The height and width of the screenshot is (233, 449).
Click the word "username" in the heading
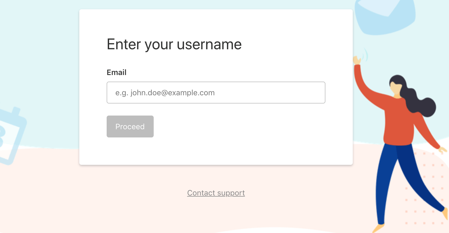point(209,44)
